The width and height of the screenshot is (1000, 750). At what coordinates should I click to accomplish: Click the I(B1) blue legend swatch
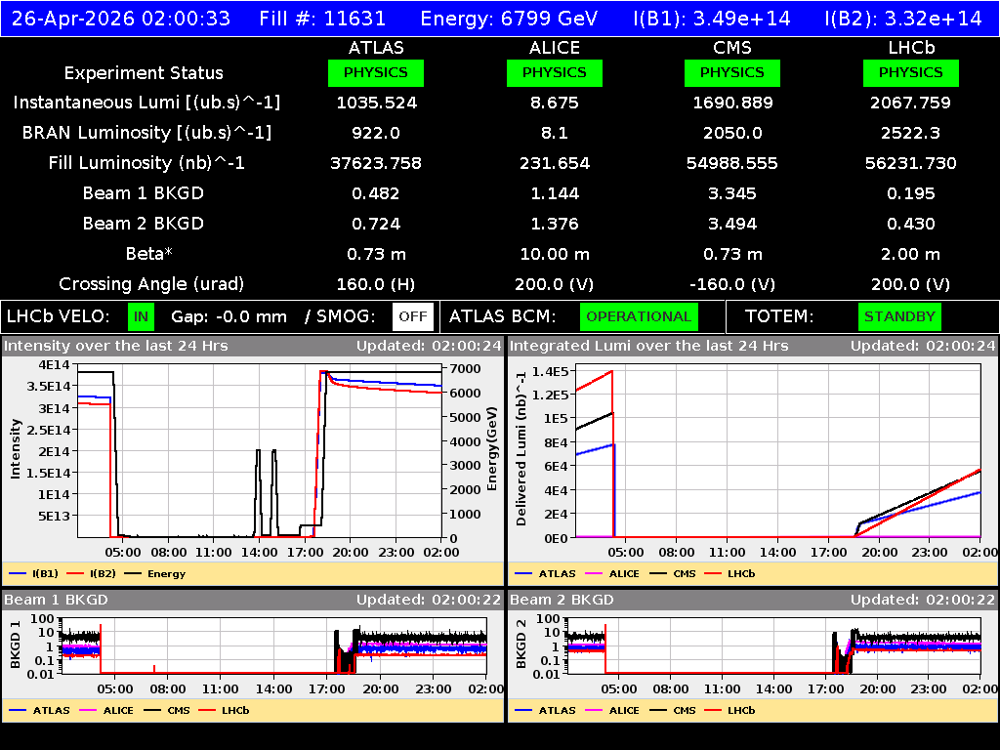tap(18, 574)
